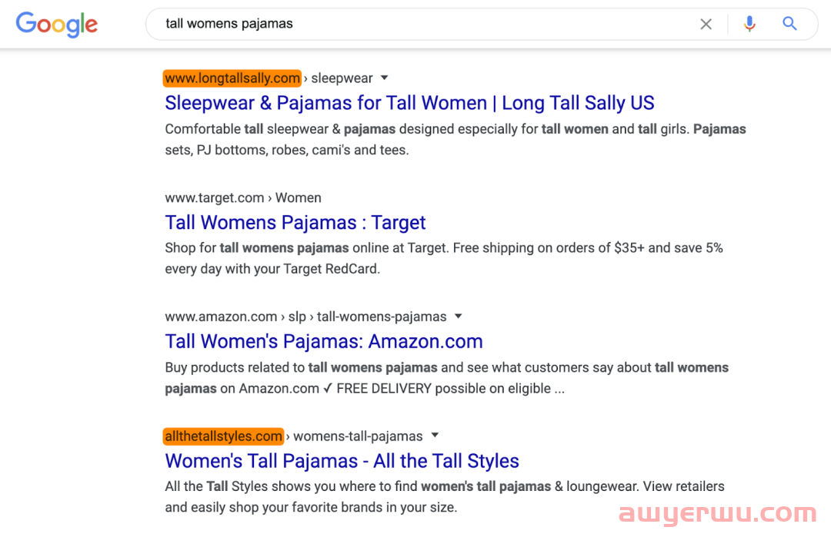
Task: Click the sleepwear breadcrumb of first result
Action: 342,78
